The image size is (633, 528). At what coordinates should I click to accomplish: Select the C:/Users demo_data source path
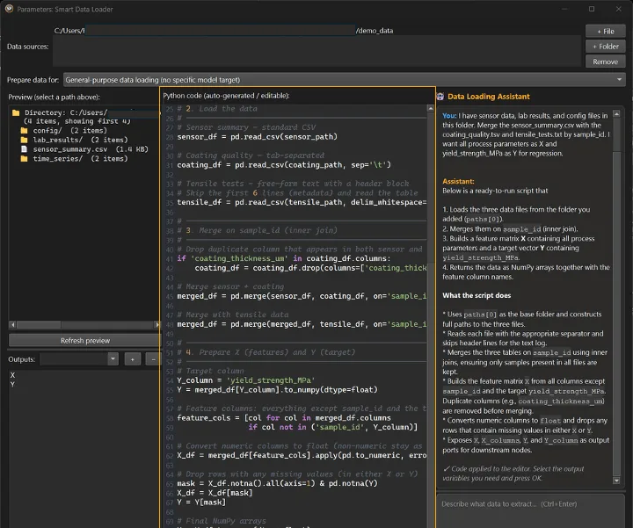pos(223,31)
